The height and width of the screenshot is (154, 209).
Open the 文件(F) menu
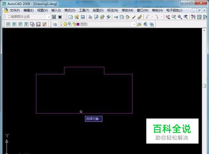[15, 10]
